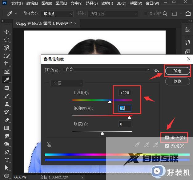Click the 饱和度(A) value field 95

pos(125,108)
